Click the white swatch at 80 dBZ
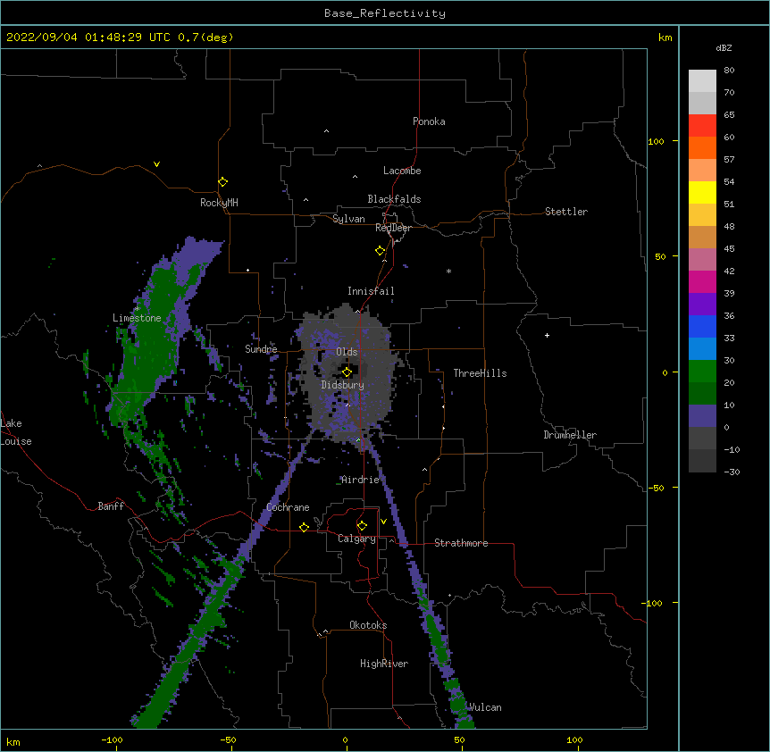This screenshot has height=752, width=770. tap(702, 81)
